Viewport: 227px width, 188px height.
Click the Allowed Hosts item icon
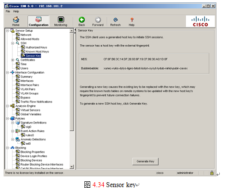click(18, 39)
